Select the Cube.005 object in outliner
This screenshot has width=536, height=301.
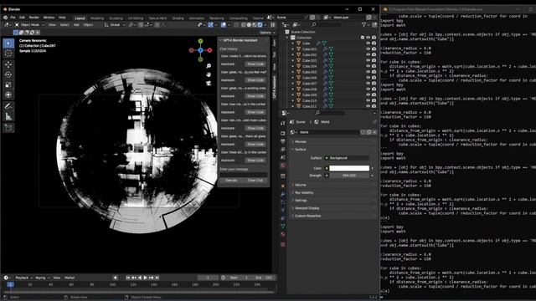309,72
